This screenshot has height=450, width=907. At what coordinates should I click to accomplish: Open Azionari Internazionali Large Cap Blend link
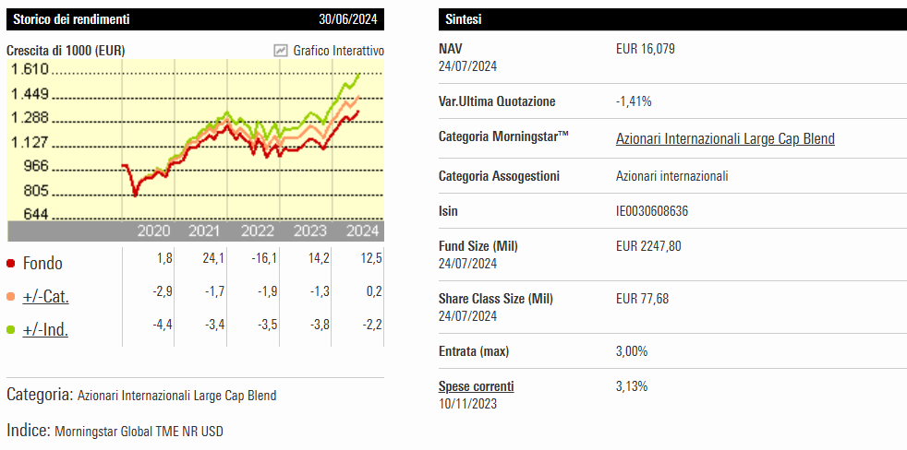point(725,139)
